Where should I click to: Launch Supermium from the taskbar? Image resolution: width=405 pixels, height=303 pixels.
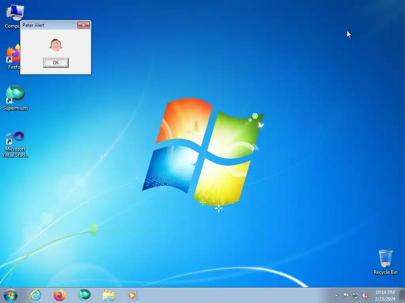[84, 295]
